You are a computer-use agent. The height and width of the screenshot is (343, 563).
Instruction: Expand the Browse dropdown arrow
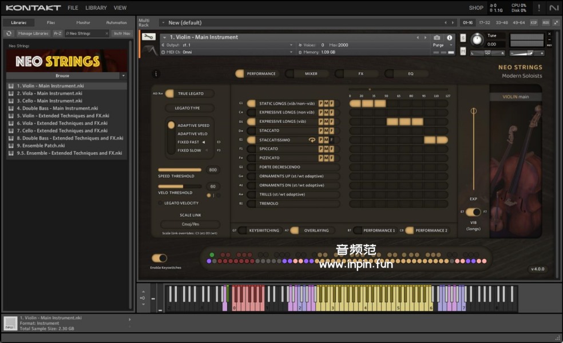(x=123, y=75)
